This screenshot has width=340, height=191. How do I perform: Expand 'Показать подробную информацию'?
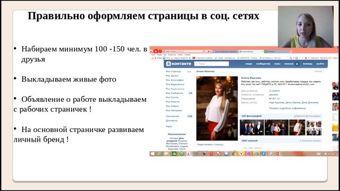click(287, 108)
